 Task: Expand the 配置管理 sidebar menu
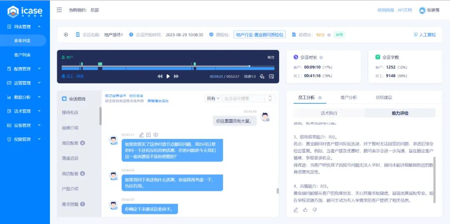tap(25, 69)
